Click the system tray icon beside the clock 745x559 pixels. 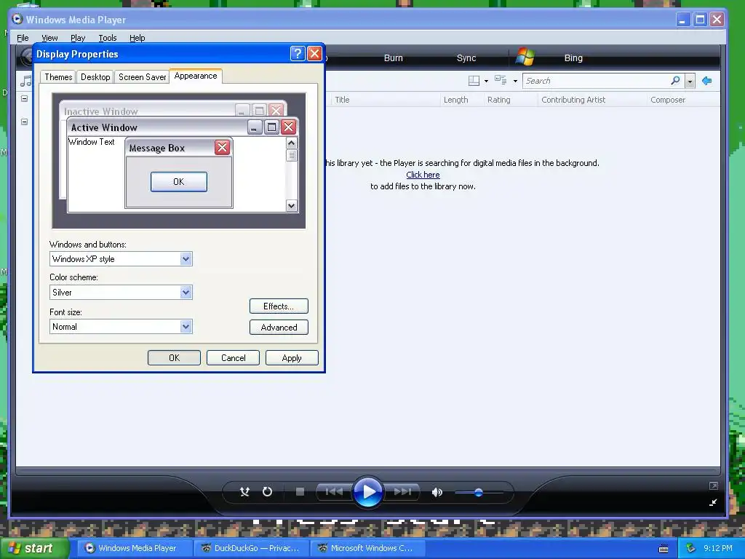pos(690,549)
